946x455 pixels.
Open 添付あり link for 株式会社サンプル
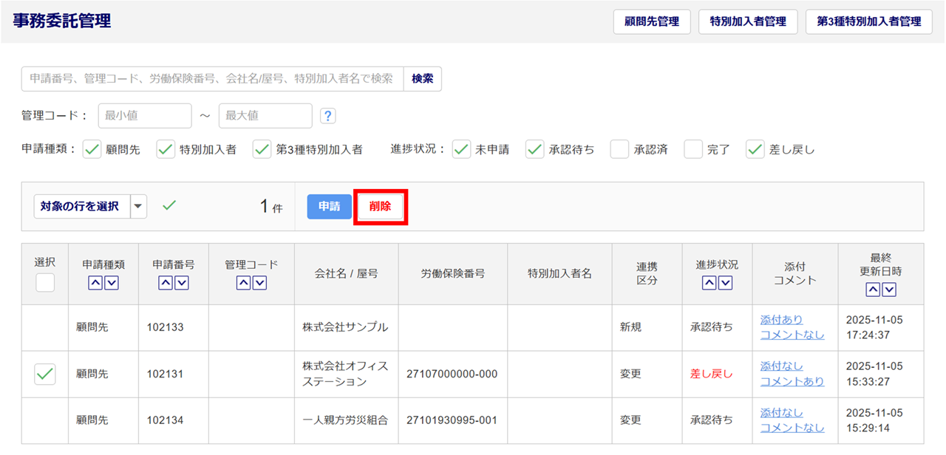pyautogui.click(x=781, y=320)
